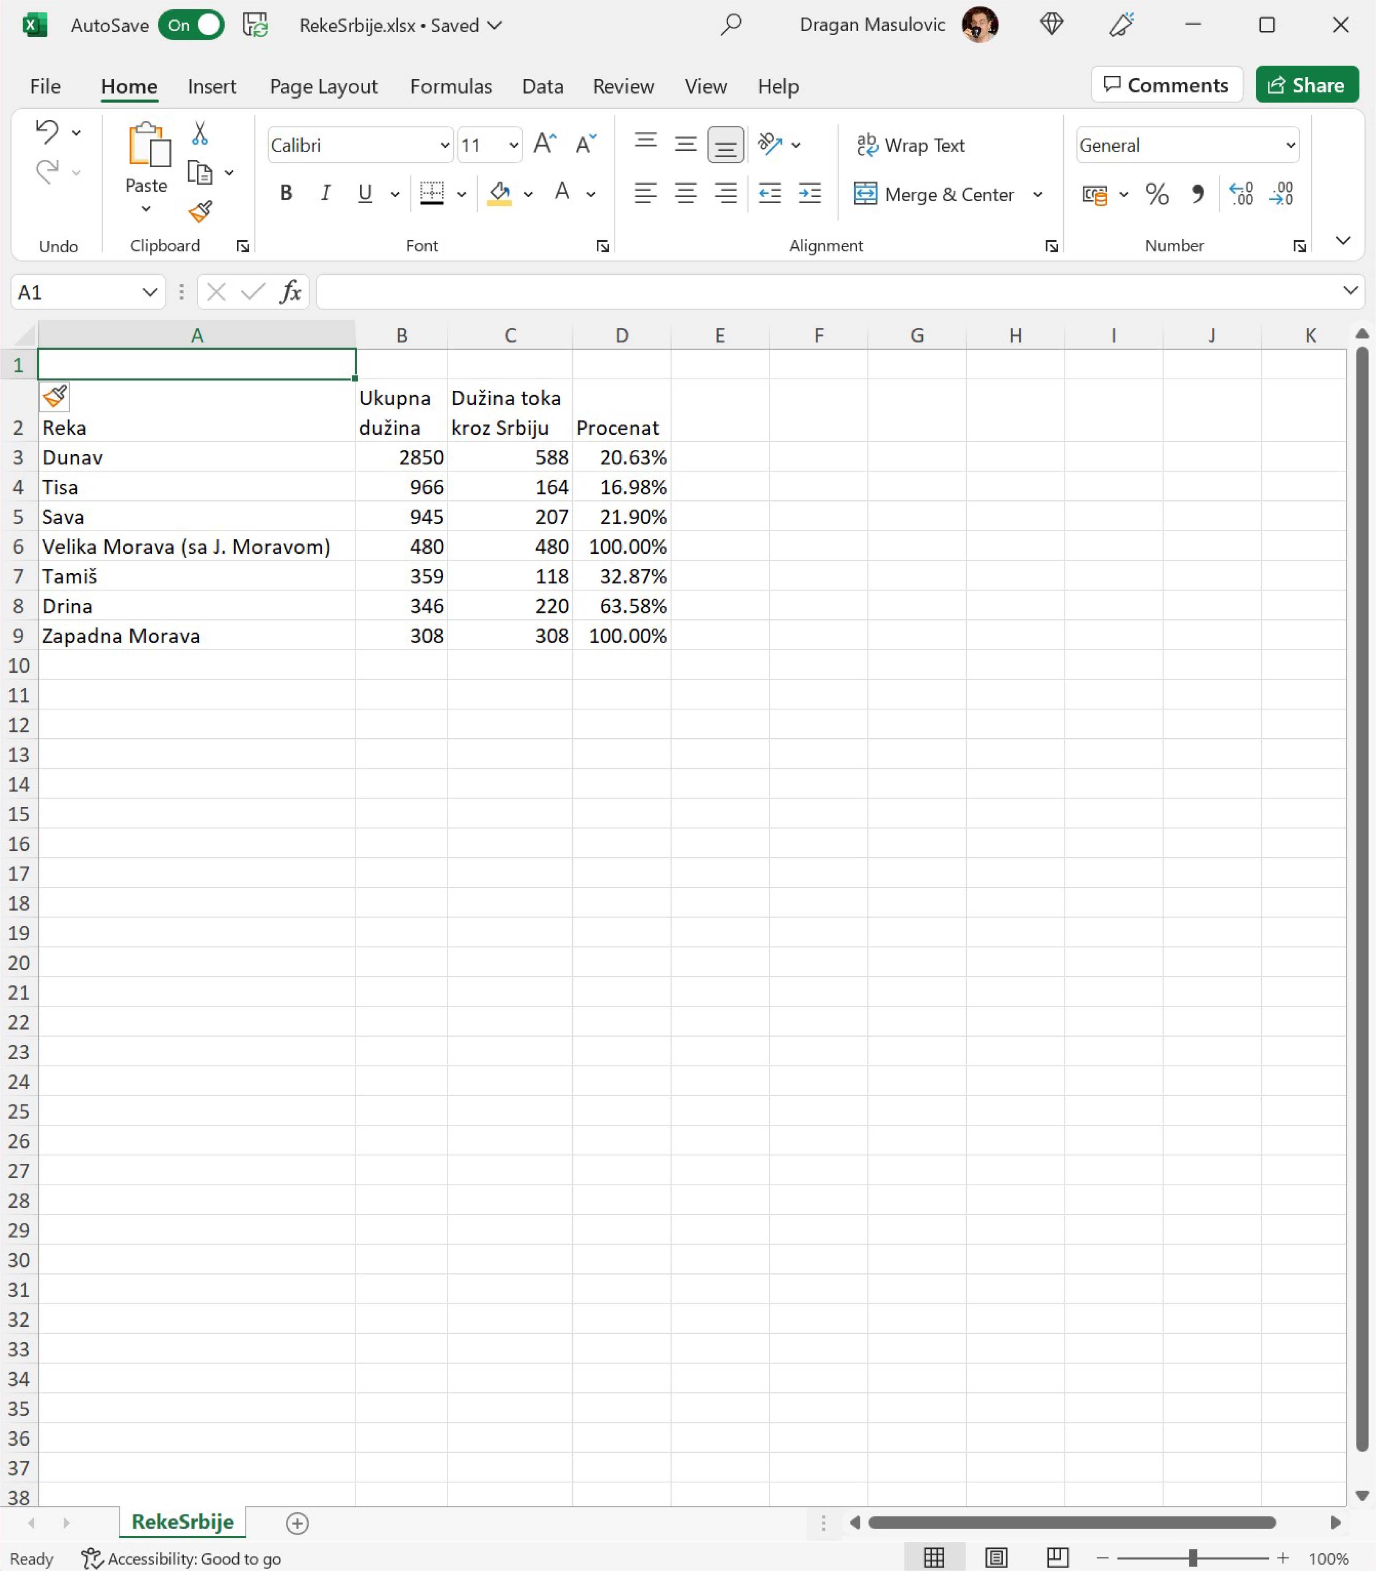
Task: Switch to the Insert tab
Action: click(211, 86)
